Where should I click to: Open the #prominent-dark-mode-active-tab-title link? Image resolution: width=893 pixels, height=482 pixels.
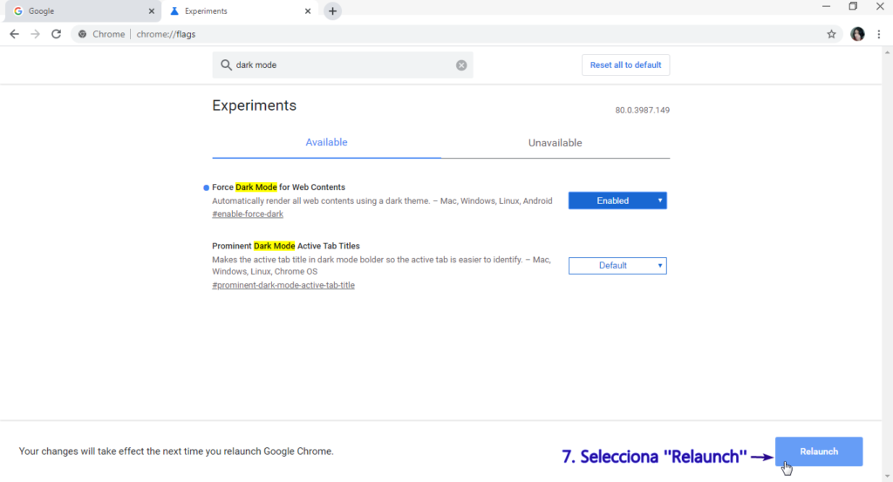pos(283,285)
